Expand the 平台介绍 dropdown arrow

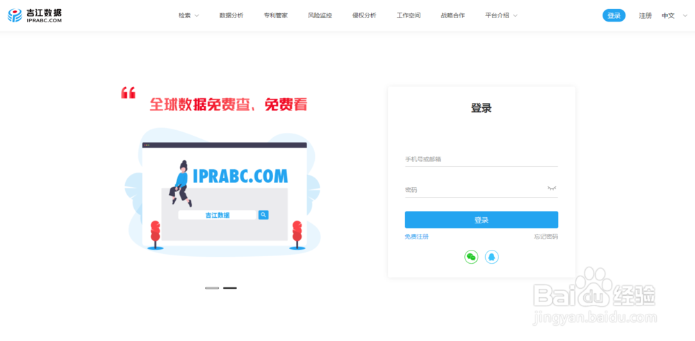[x=515, y=15]
